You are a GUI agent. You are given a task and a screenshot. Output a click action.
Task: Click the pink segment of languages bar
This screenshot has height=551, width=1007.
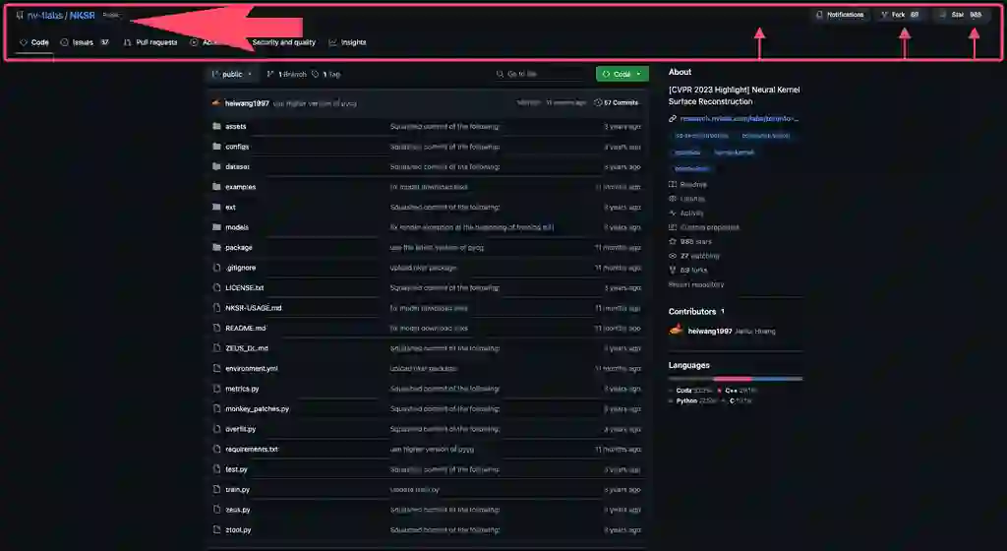click(x=732, y=379)
